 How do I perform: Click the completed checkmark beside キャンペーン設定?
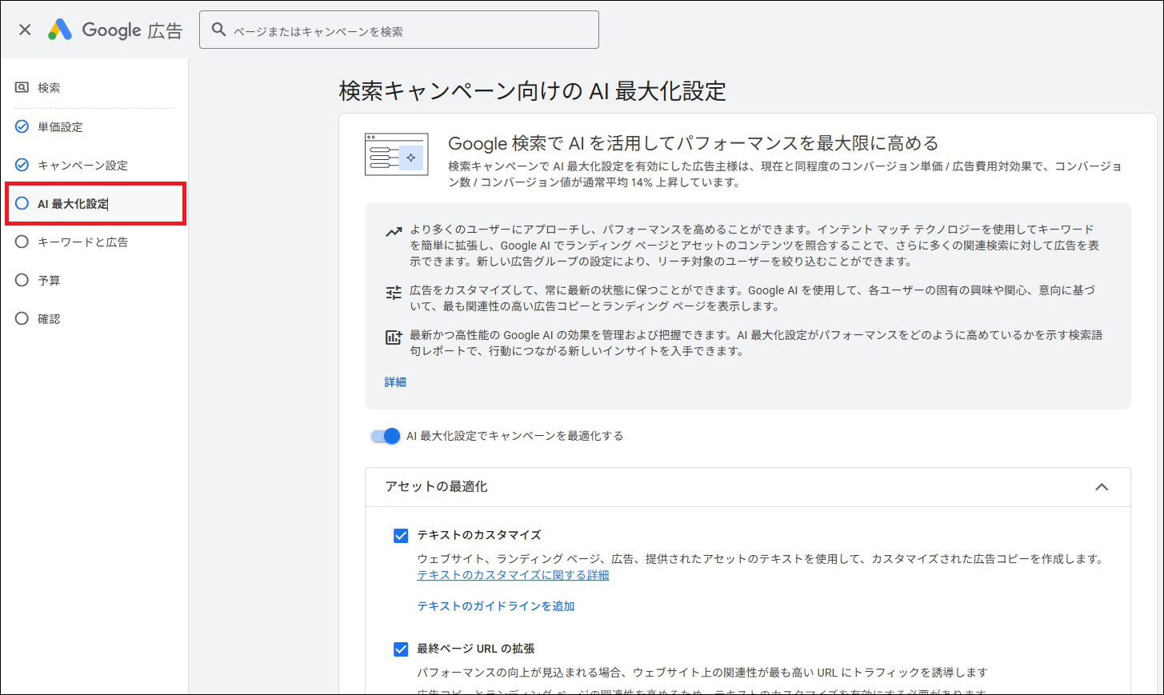[x=22, y=165]
